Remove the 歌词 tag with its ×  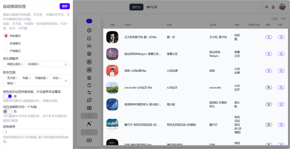click(14, 83)
